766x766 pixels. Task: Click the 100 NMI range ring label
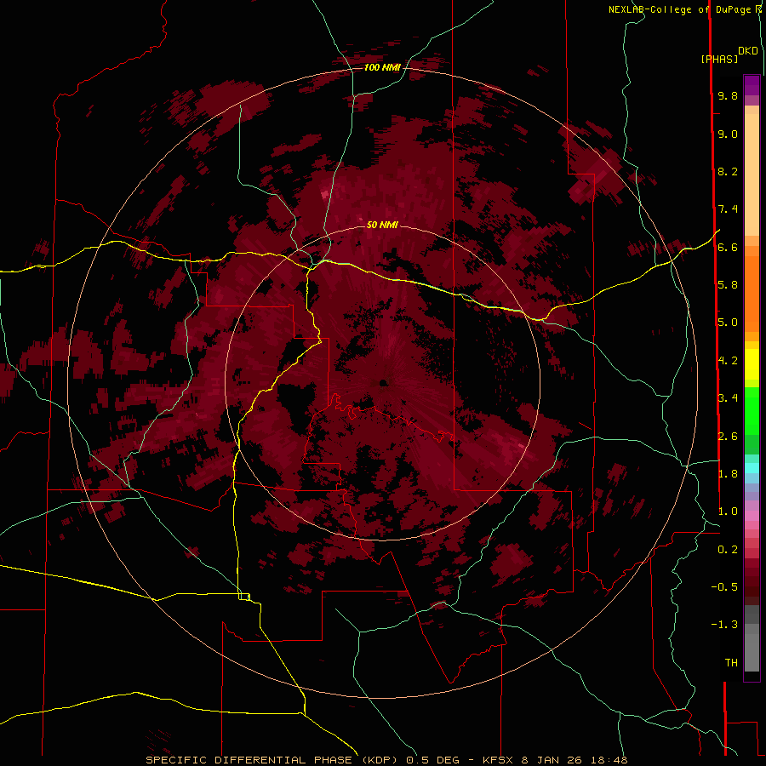[x=382, y=67]
